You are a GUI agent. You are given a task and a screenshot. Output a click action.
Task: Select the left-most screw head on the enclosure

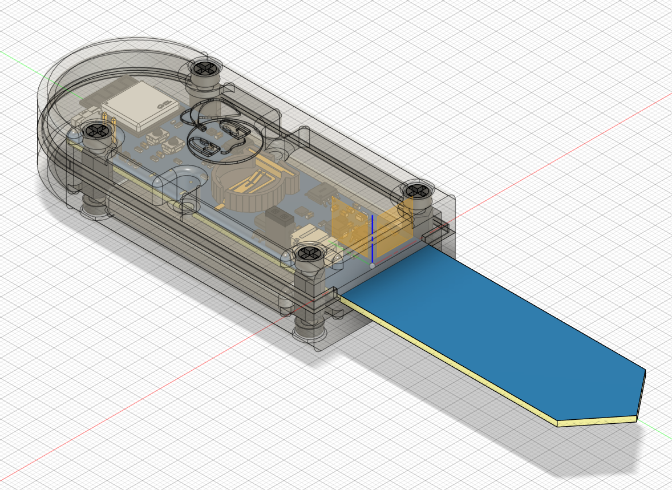point(98,131)
